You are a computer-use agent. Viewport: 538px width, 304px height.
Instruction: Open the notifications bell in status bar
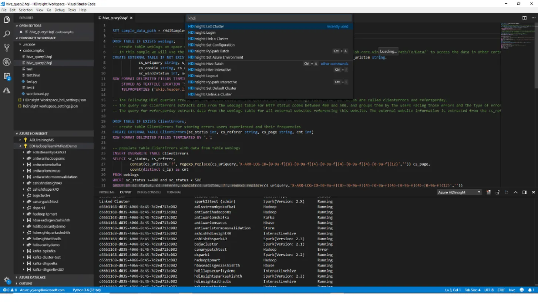click(530, 290)
